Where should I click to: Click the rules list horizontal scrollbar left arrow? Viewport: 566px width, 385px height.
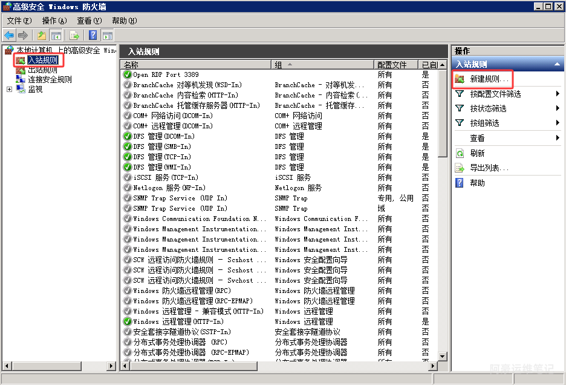(125, 366)
